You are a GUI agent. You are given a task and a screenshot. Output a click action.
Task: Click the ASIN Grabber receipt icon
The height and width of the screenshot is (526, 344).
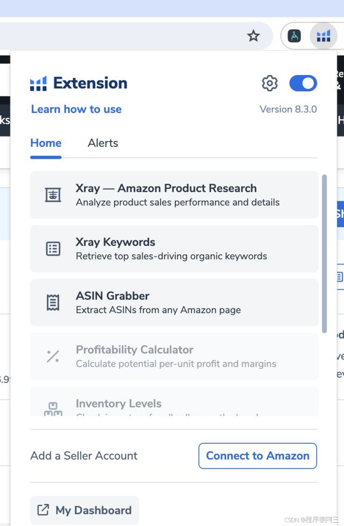coord(53,302)
